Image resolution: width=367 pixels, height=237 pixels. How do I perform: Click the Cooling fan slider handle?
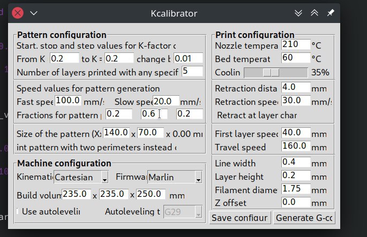[x=271, y=72]
